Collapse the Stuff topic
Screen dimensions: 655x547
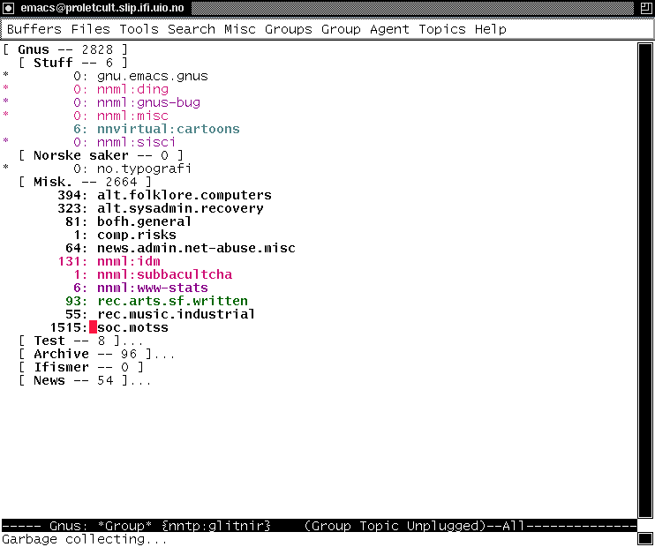point(73,63)
